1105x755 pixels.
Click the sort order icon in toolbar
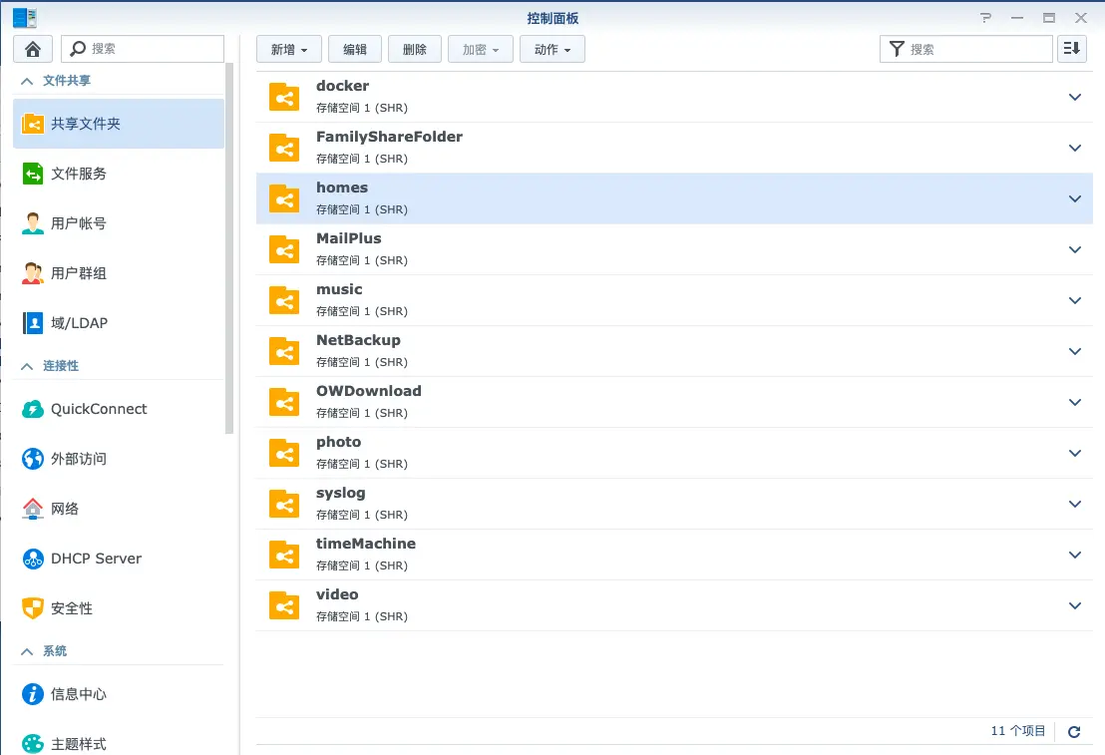(x=1072, y=49)
